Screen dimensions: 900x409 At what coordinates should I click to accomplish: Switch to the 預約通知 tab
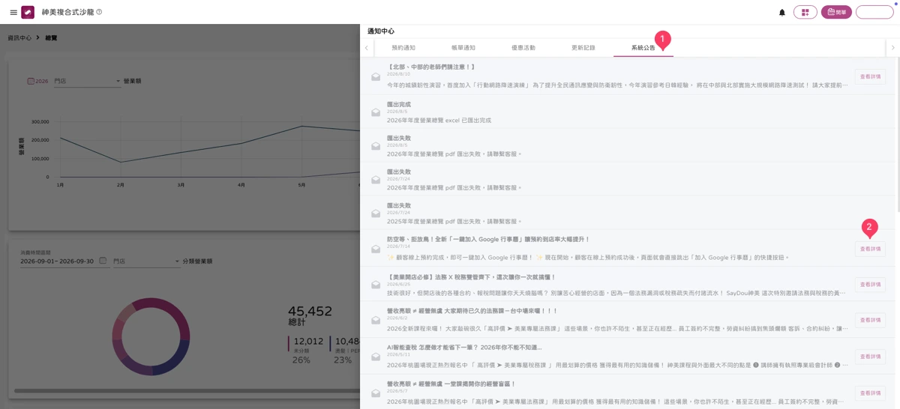tap(403, 48)
